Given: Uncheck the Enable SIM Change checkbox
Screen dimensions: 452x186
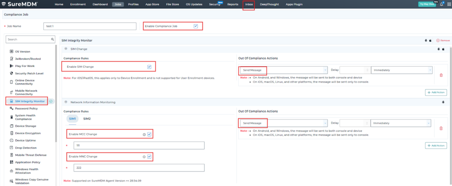Looking at the screenshot, I should click(x=149, y=67).
